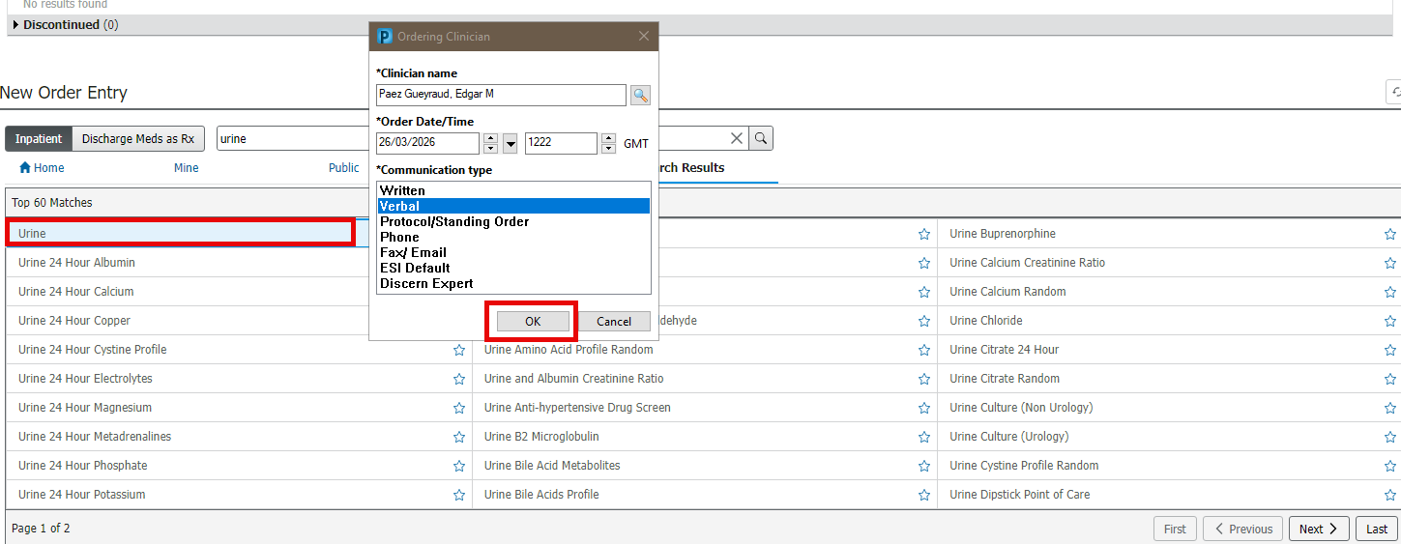Open the Mine tab
Screen dimensions: 1401x544
tap(186, 168)
